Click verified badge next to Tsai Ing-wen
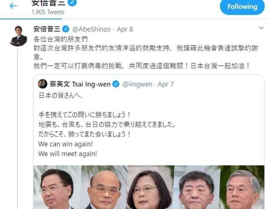This screenshot has height=209, width=268. [116, 84]
